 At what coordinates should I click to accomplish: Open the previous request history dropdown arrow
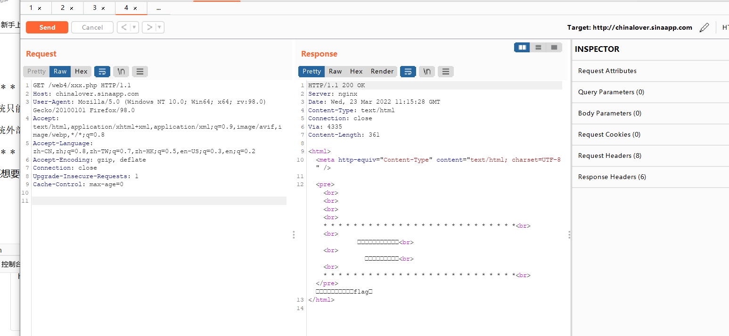click(134, 27)
